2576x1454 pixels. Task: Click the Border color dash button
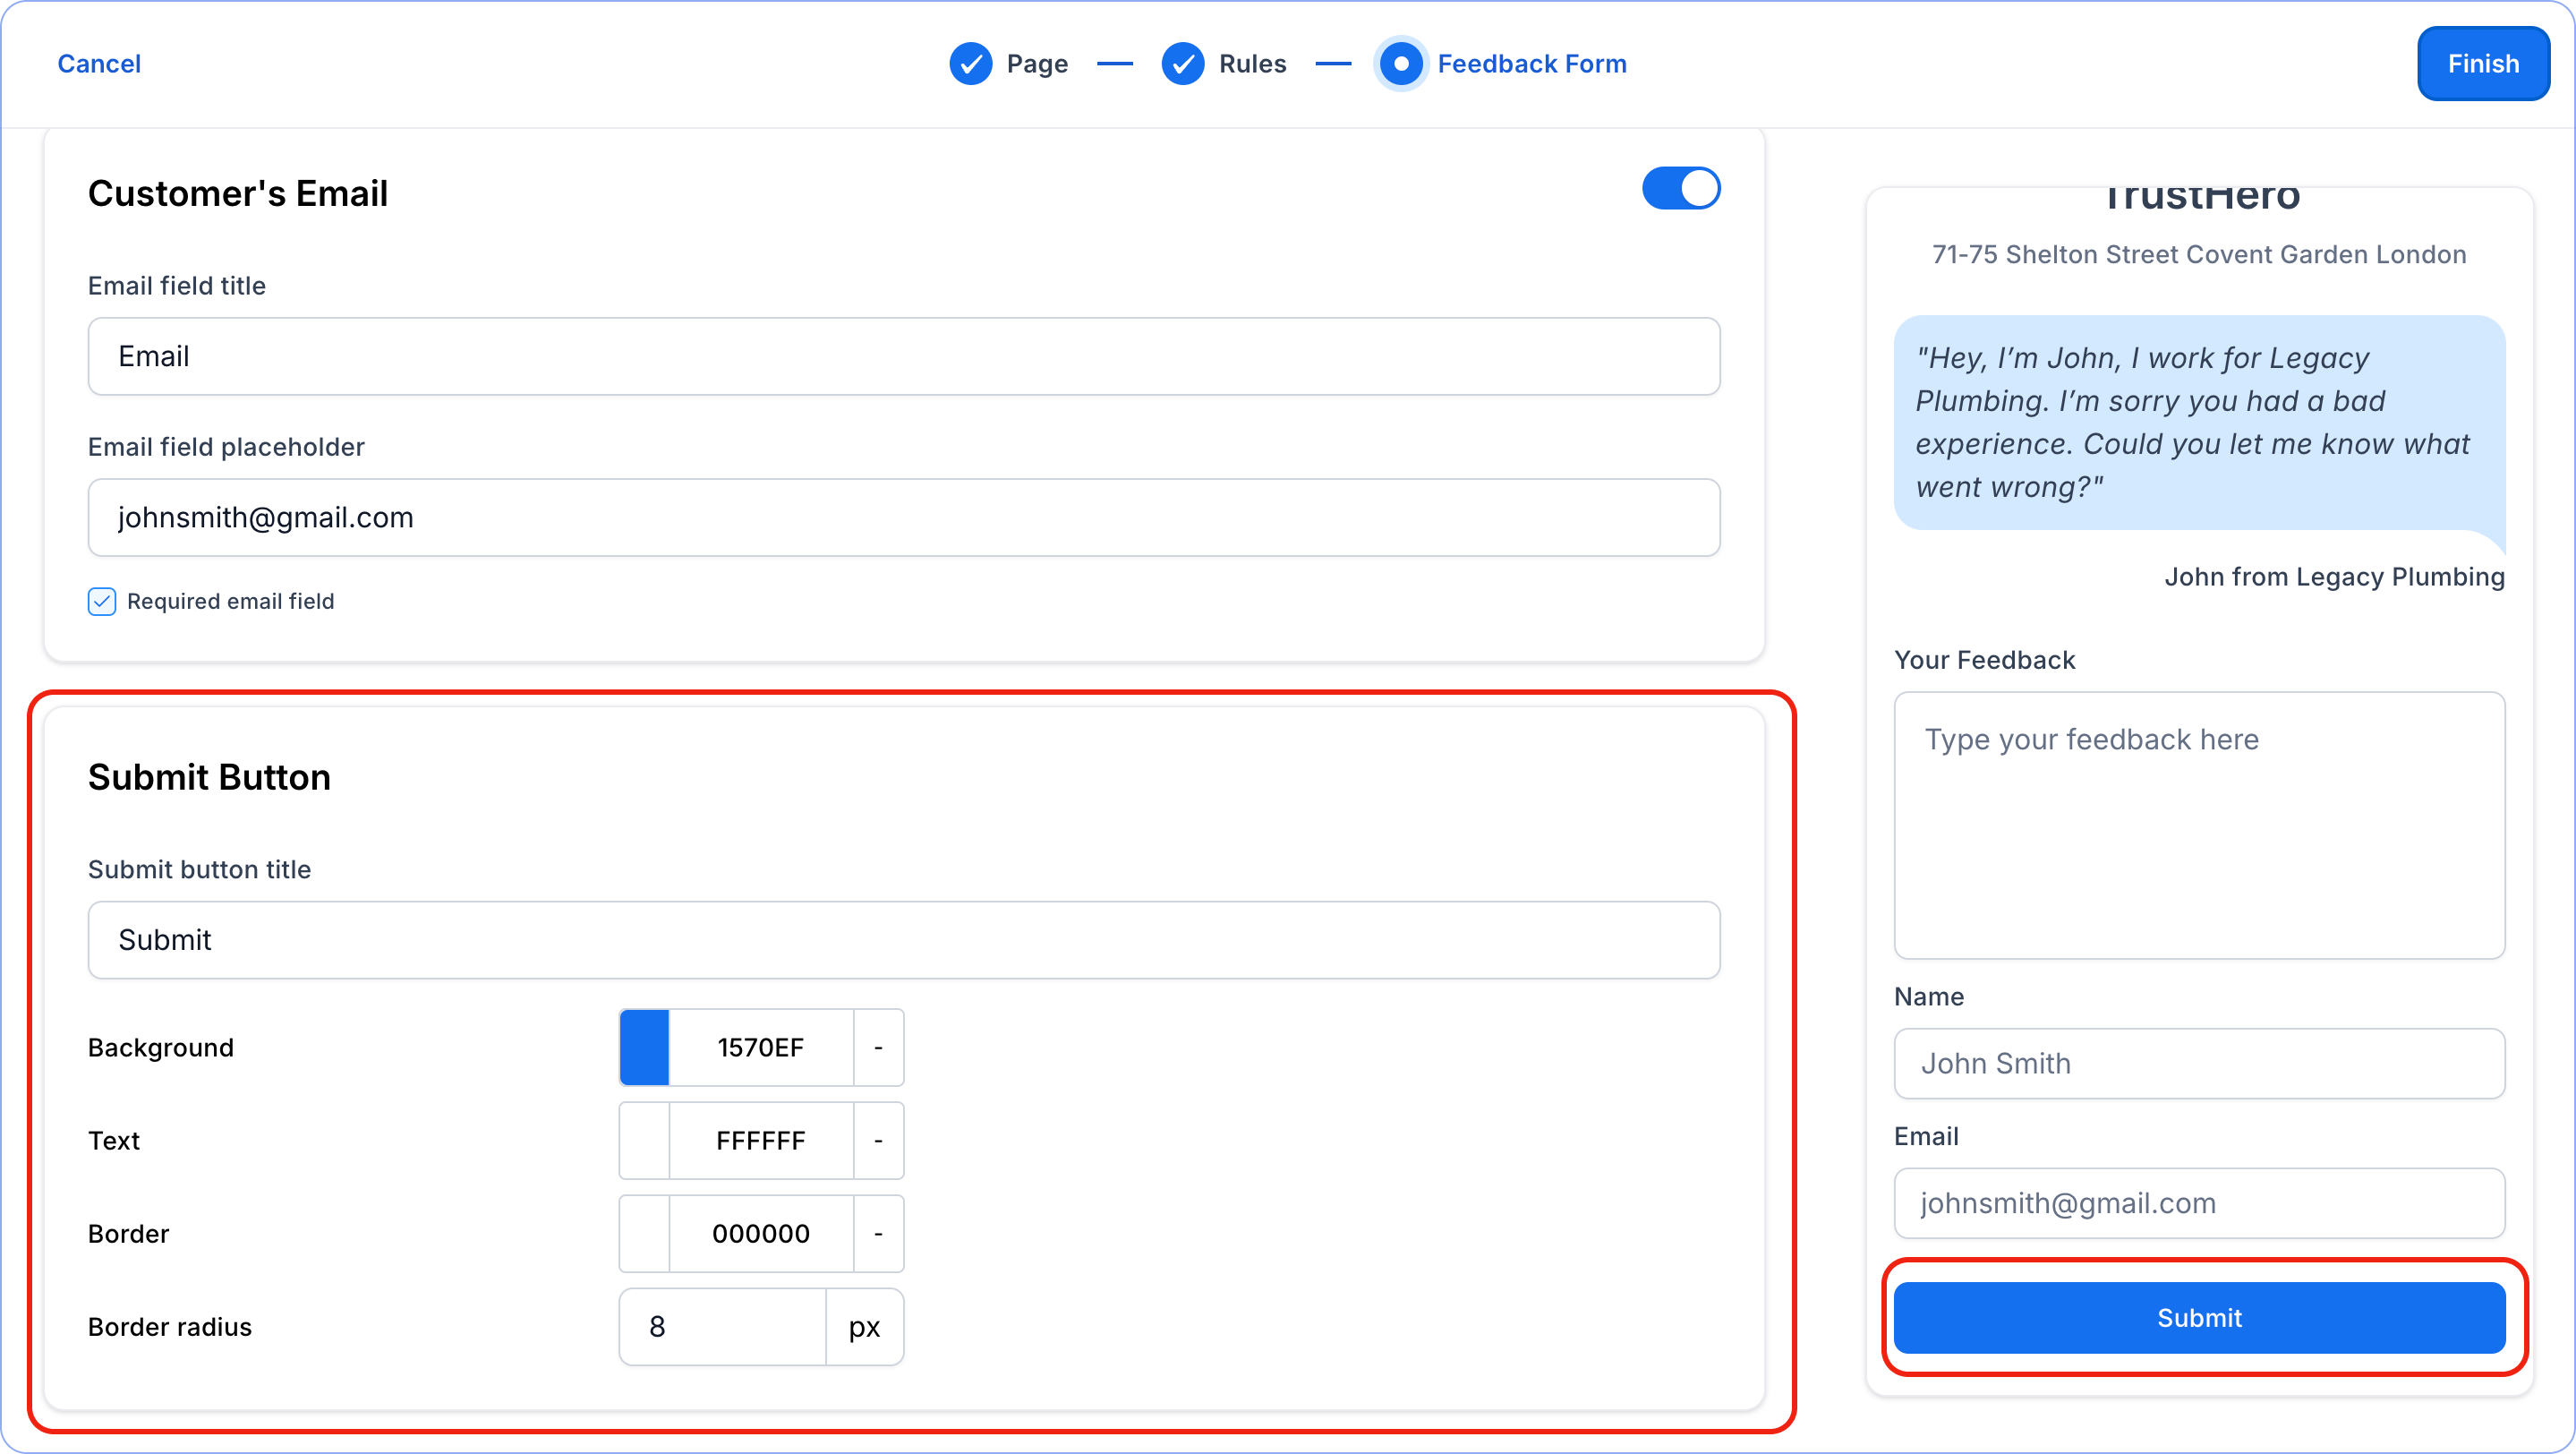[878, 1233]
